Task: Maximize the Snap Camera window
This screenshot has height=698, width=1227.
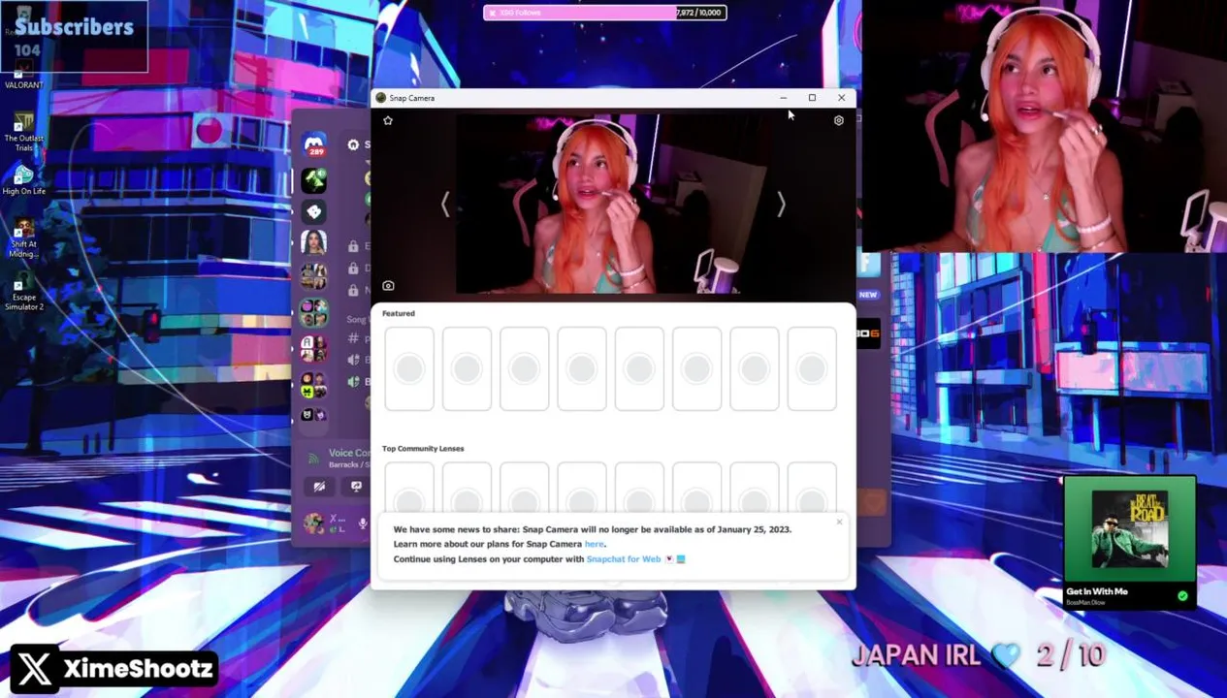Action: 812,98
